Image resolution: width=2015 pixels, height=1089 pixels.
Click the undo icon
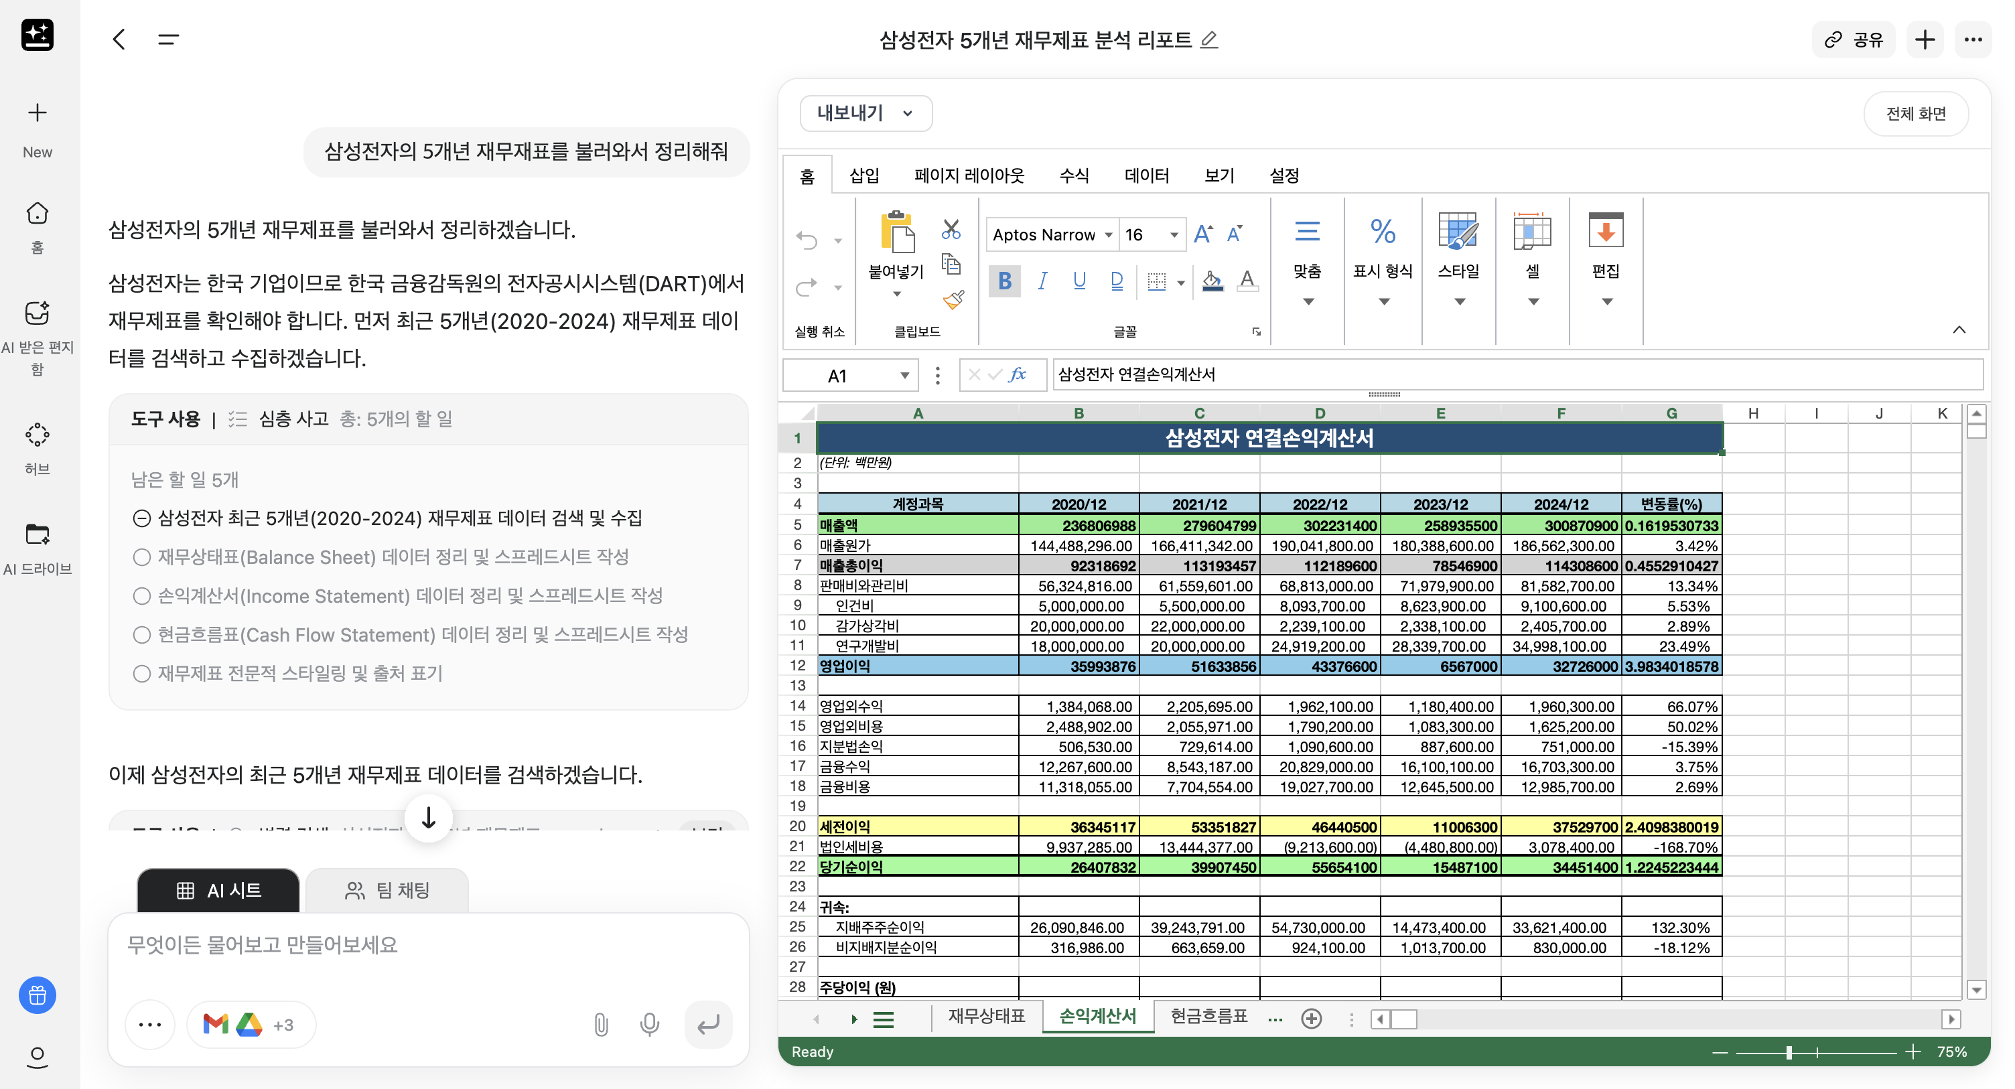click(x=807, y=240)
